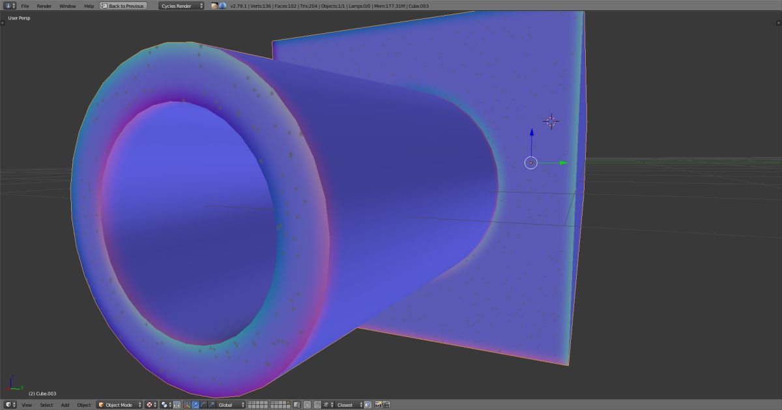The image size is (782, 410).
Task: Click the white manipulator center circle
Action: (x=530, y=163)
